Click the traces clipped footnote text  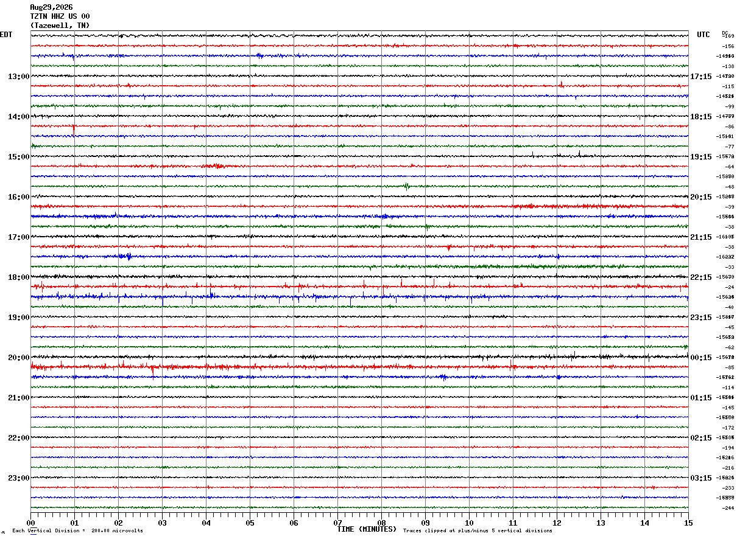click(478, 531)
